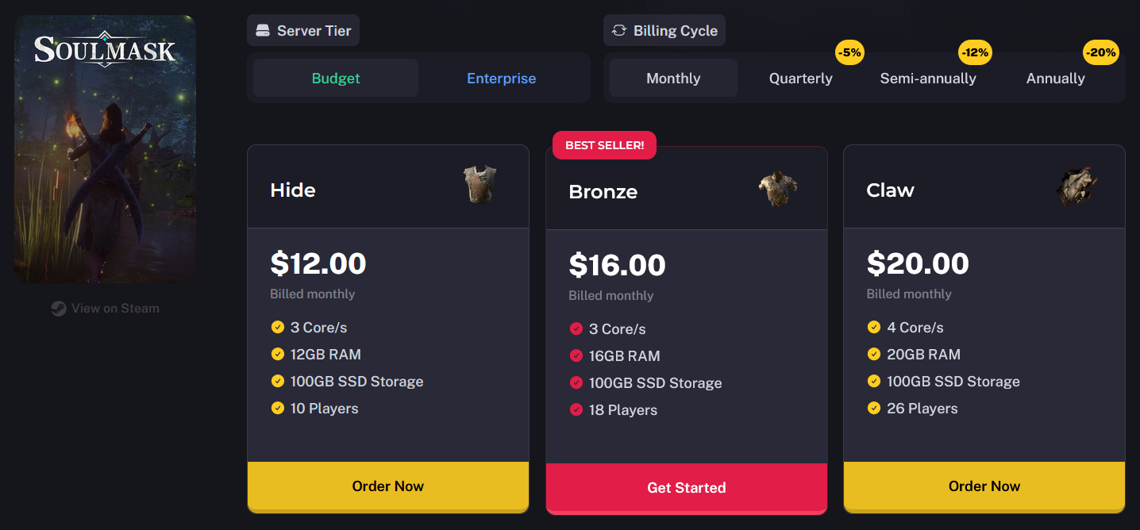Click the BEST SELLER badge
1140x530 pixels.
[x=605, y=145]
